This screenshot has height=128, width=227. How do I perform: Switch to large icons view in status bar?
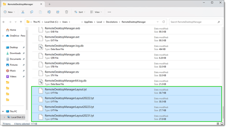pos(222,124)
